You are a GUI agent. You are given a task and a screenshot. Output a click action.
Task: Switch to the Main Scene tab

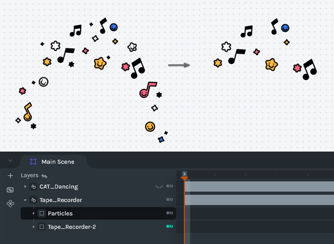pos(53,162)
